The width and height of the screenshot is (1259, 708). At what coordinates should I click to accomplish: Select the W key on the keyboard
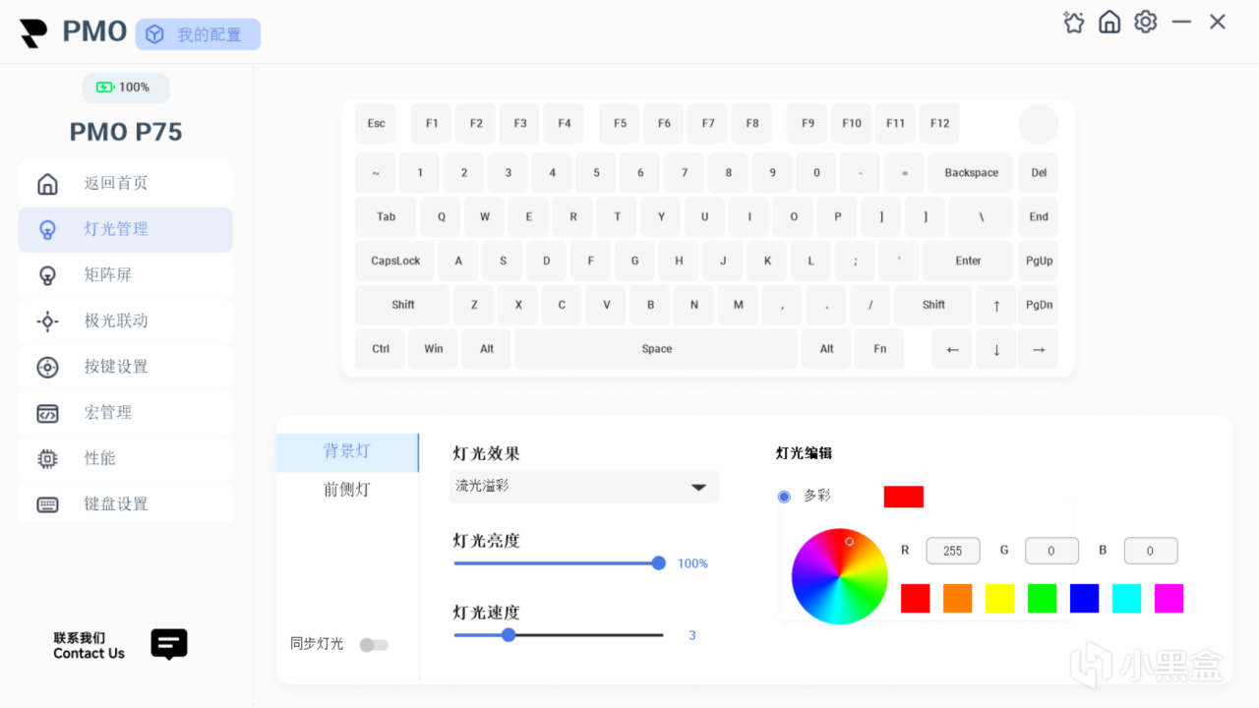(x=485, y=217)
